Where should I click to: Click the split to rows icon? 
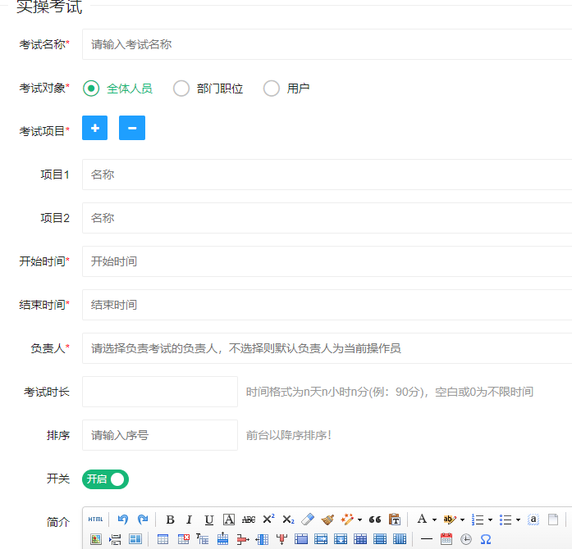380,539
